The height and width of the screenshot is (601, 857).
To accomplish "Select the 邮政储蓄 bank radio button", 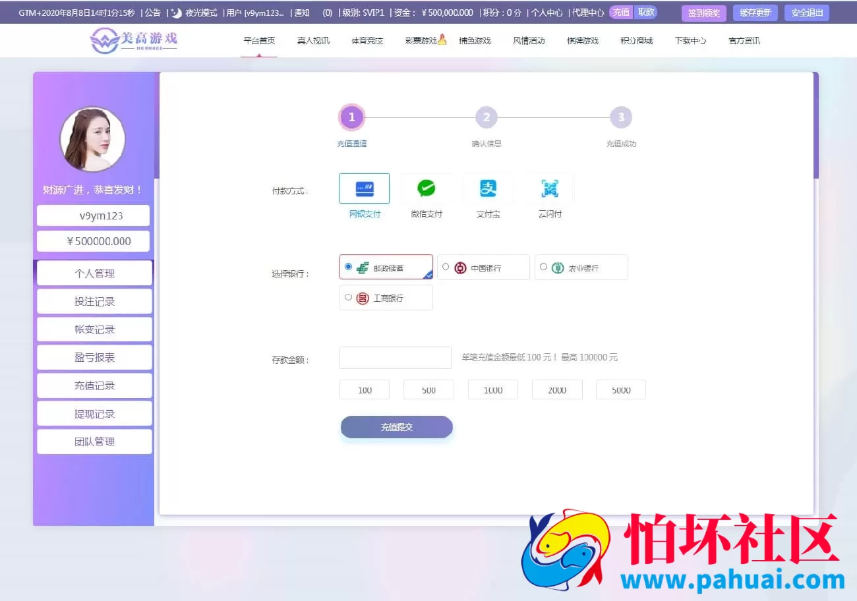I will [349, 267].
